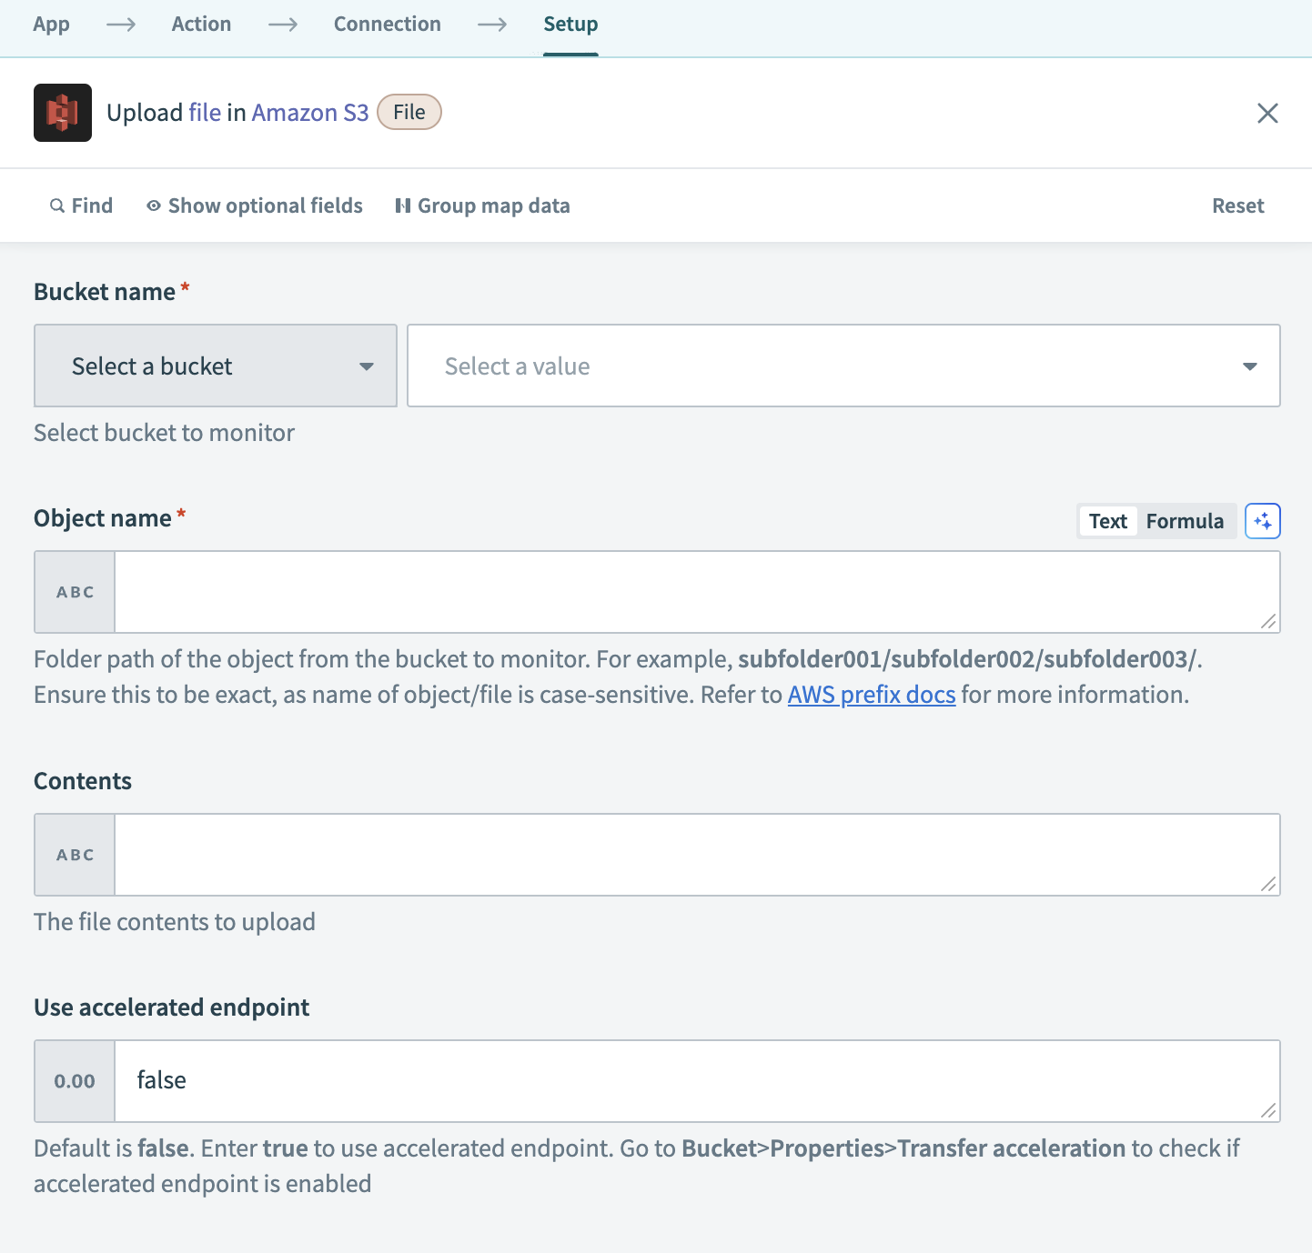Click the Show optional fields eye icon

pyautogui.click(x=153, y=205)
